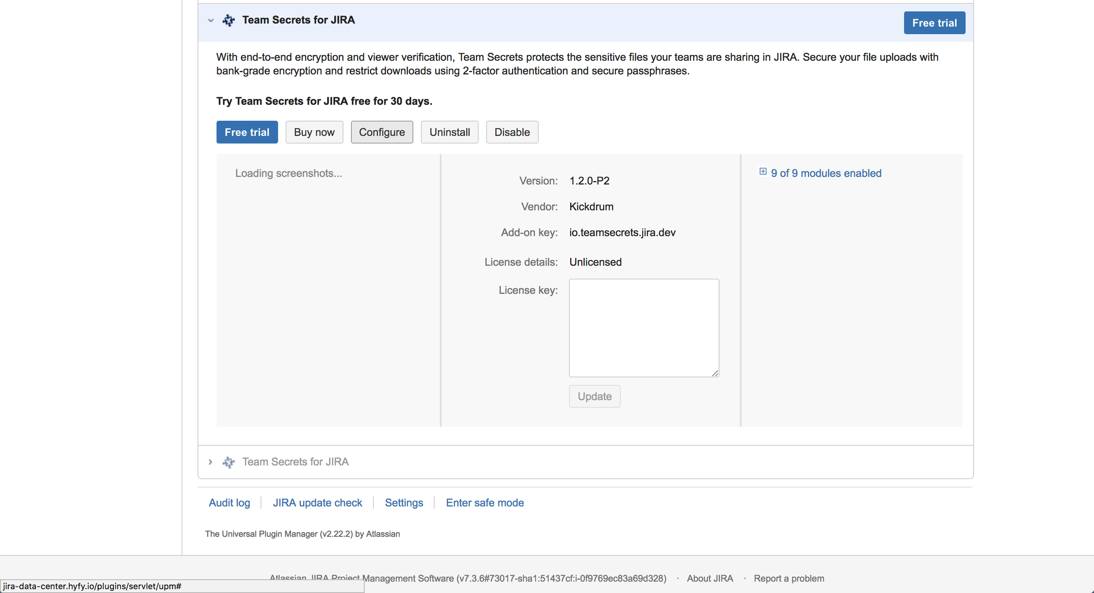Open Configure for Team Secrets
The width and height of the screenshot is (1094, 593).
coord(382,132)
